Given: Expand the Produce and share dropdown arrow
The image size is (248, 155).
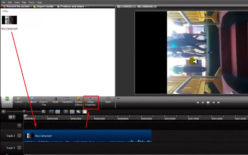Looking at the screenshot, I should point(86,7).
